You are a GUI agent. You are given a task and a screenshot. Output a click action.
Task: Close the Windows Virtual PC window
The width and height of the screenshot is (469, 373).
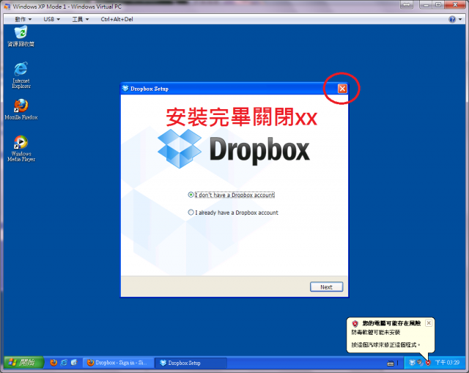(455, 5)
